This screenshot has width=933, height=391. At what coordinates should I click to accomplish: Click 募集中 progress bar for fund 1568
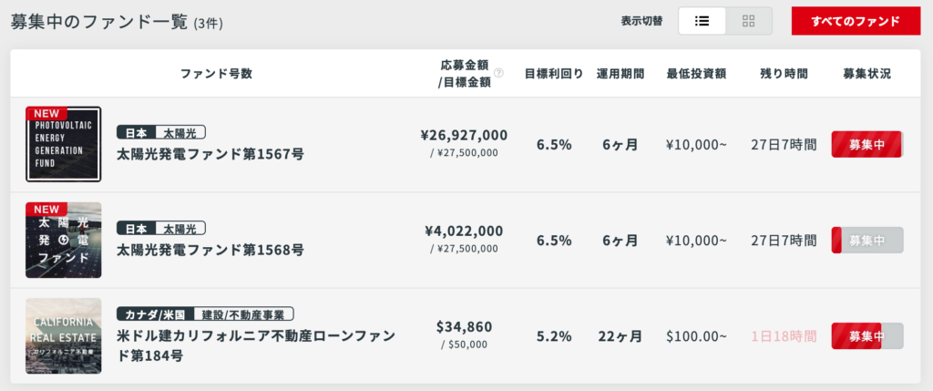pyautogui.click(x=866, y=241)
